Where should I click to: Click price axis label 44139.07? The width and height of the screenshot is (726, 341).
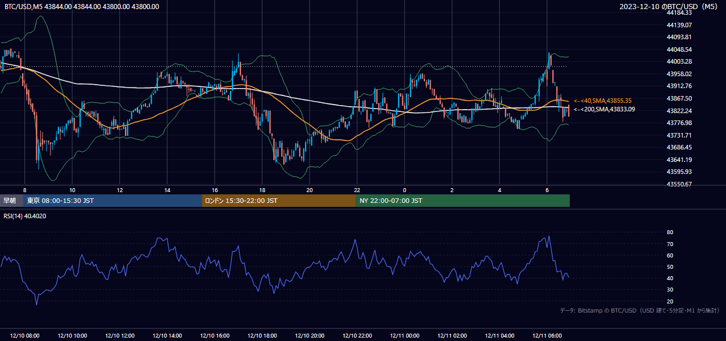click(x=679, y=25)
